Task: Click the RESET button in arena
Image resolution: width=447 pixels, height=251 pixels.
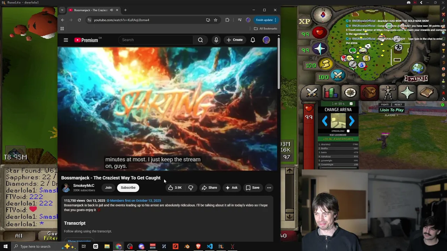Action: [x=398, y=105]
